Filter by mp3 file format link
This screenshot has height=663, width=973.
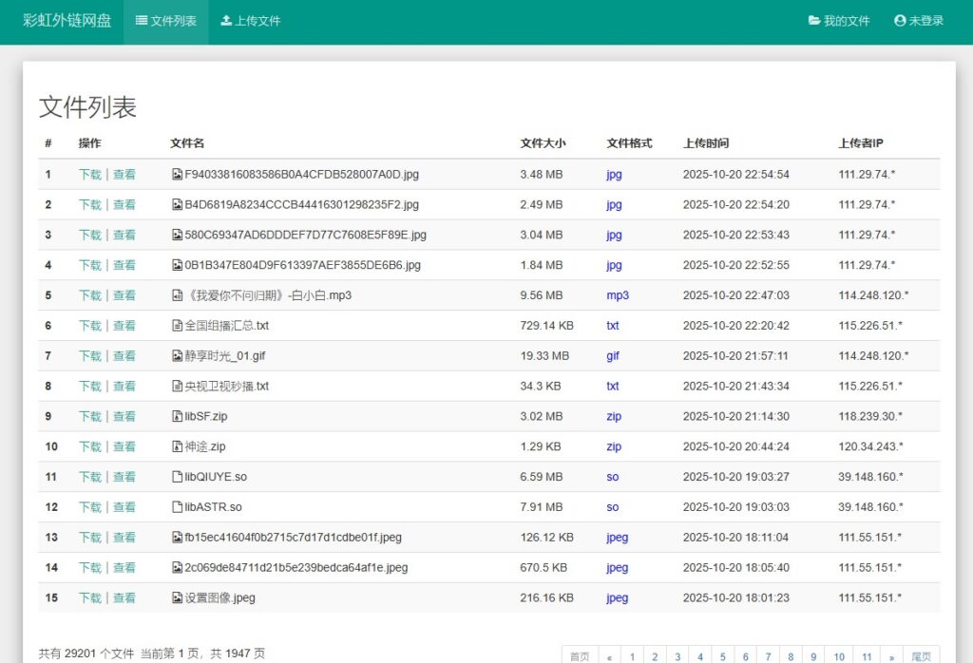[x=618, y=295]
